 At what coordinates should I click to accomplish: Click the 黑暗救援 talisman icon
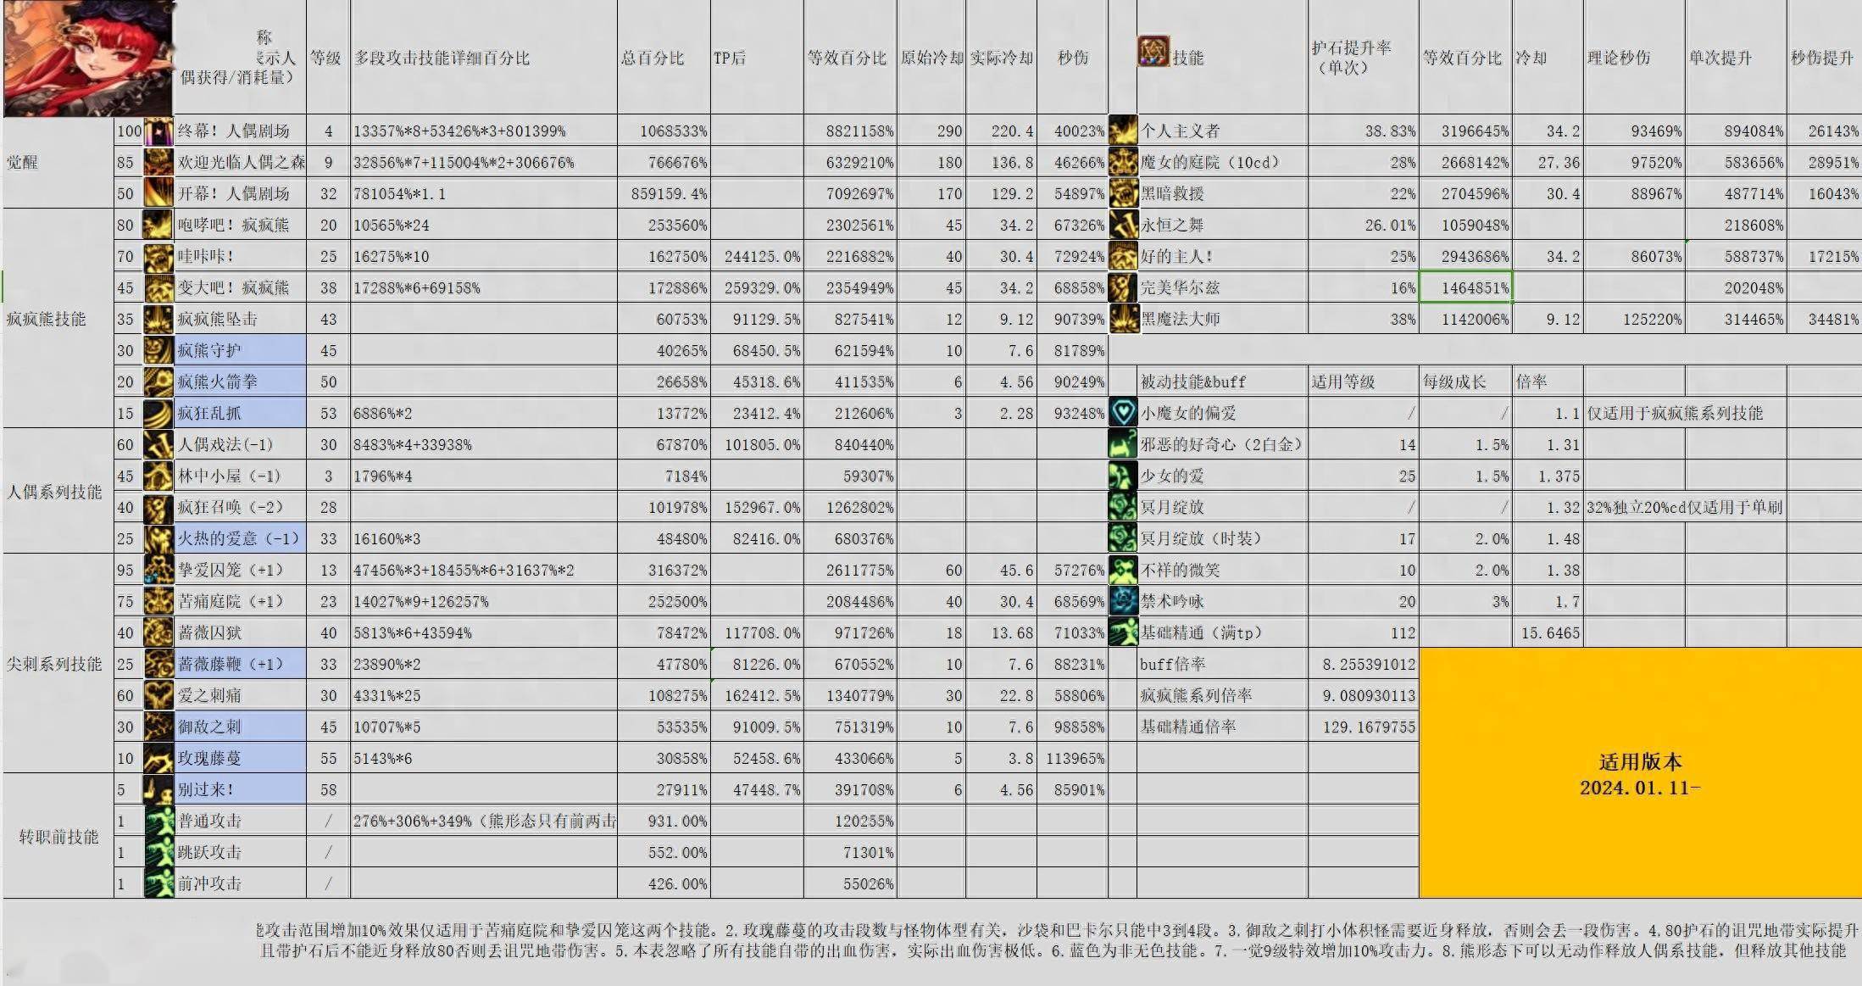(1123, 193)
